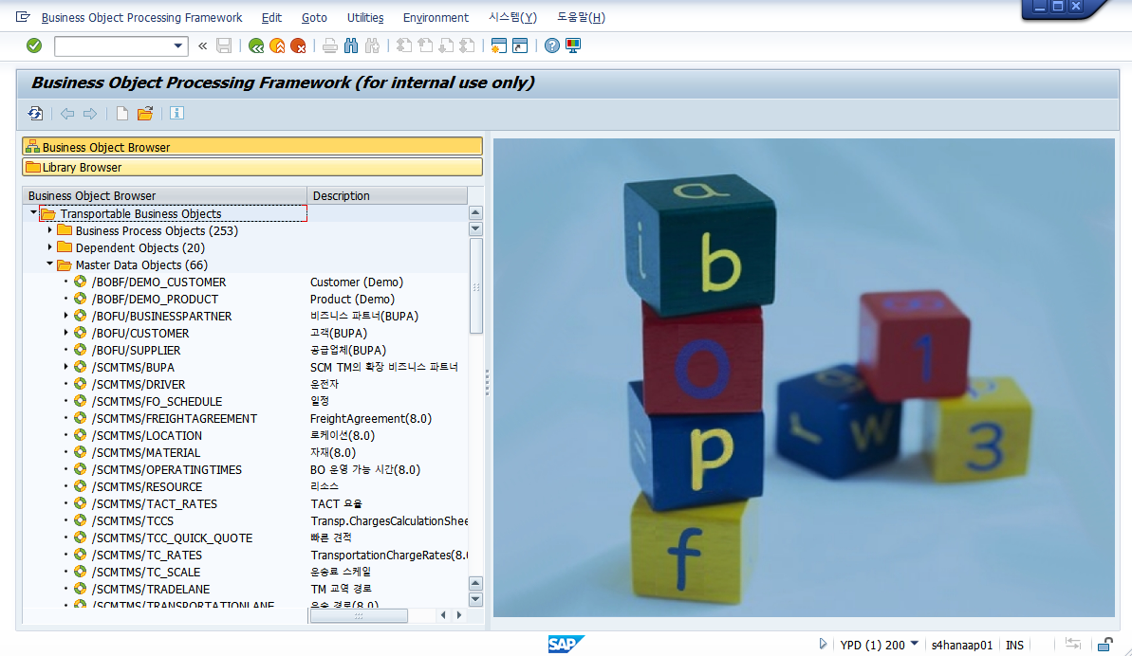This screenshot has width=1132, height=656.
Task: Click the green checkmark Enter icon
Action: click(34, 46)
